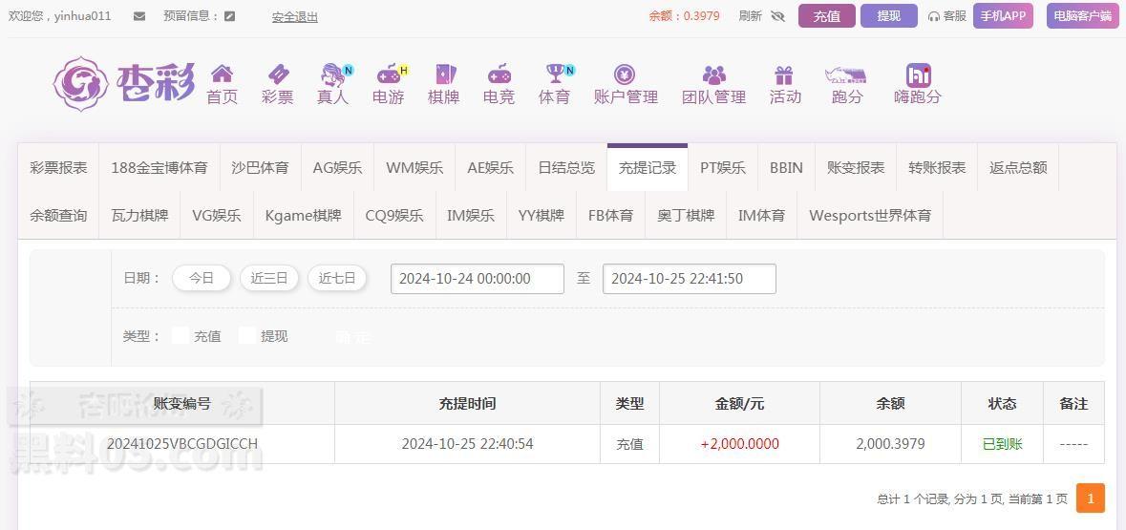Select the 近七日 date range
The width and height of the screenshot is (1126, 530).
click(337, 278)
